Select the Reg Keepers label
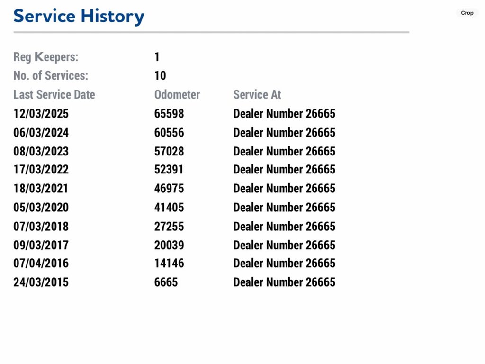Screen dimensions: 485x364 tap(46, 57)
